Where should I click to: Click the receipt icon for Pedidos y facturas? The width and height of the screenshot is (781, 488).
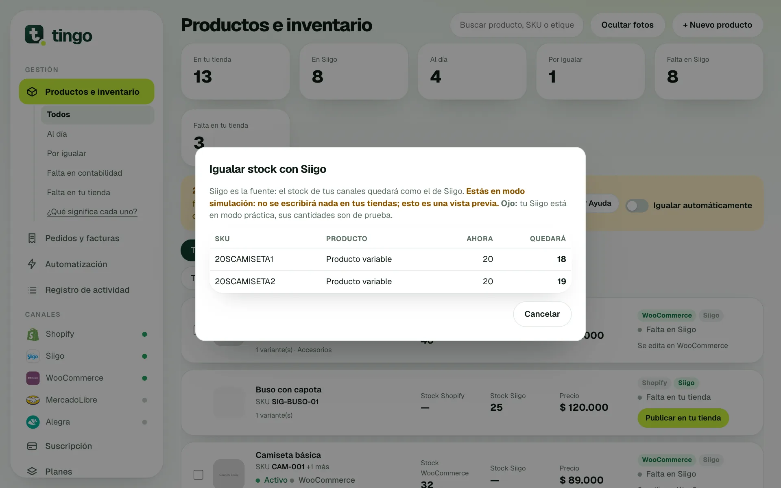click(32, 238)
